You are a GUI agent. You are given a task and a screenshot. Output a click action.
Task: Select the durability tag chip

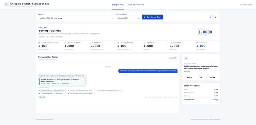click(x=59, y=37)
